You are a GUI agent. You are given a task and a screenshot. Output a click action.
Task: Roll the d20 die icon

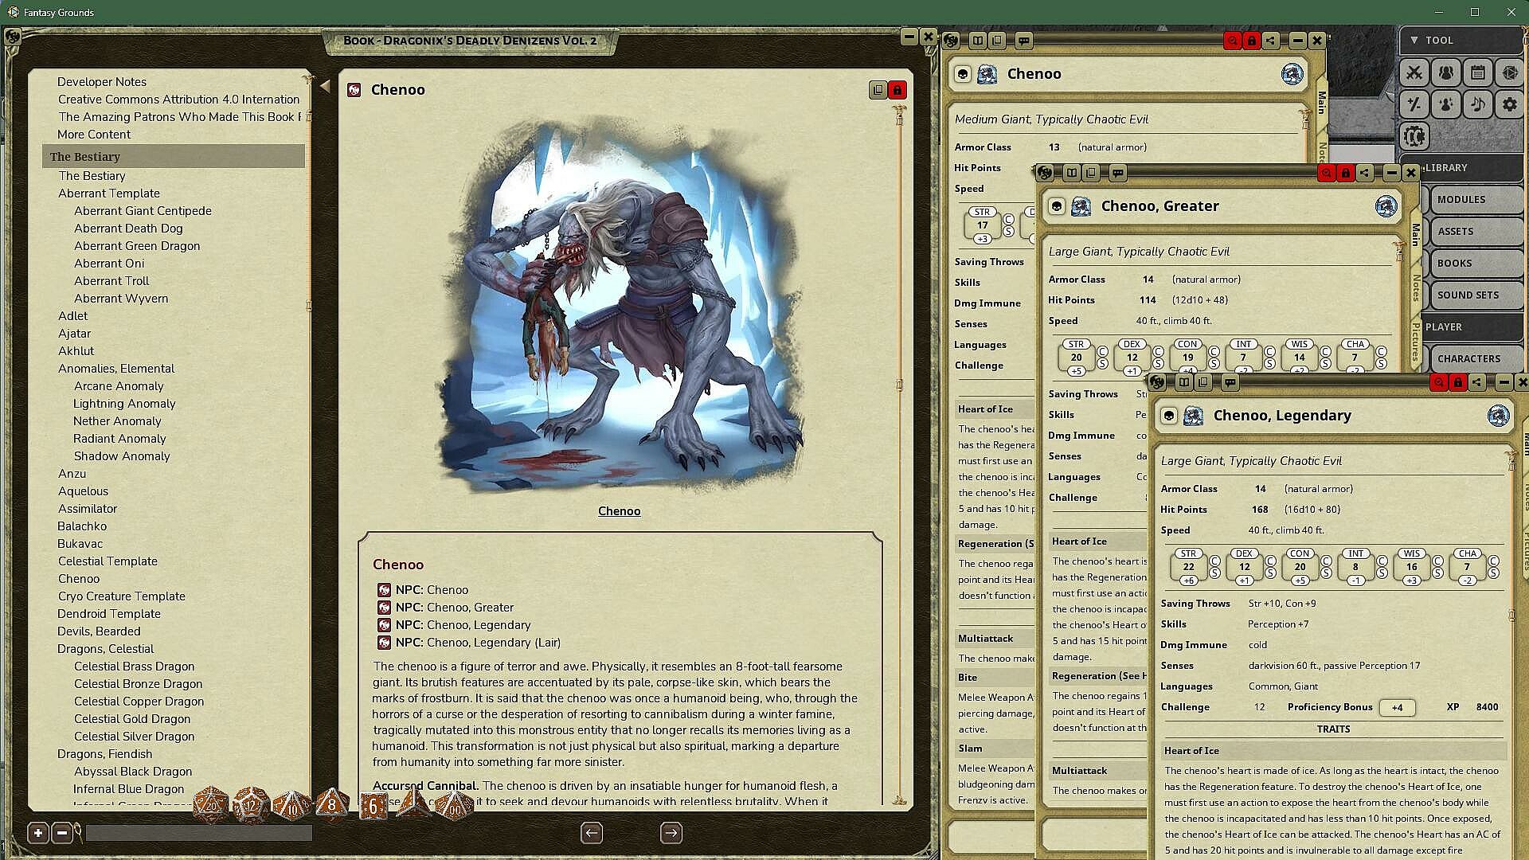211,805
